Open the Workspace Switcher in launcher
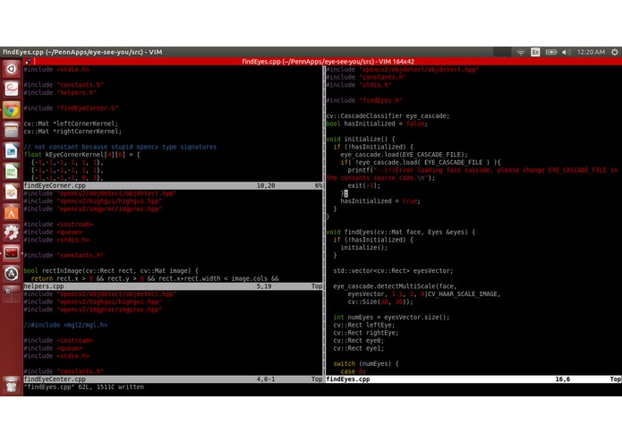 (x=11, y=293)
